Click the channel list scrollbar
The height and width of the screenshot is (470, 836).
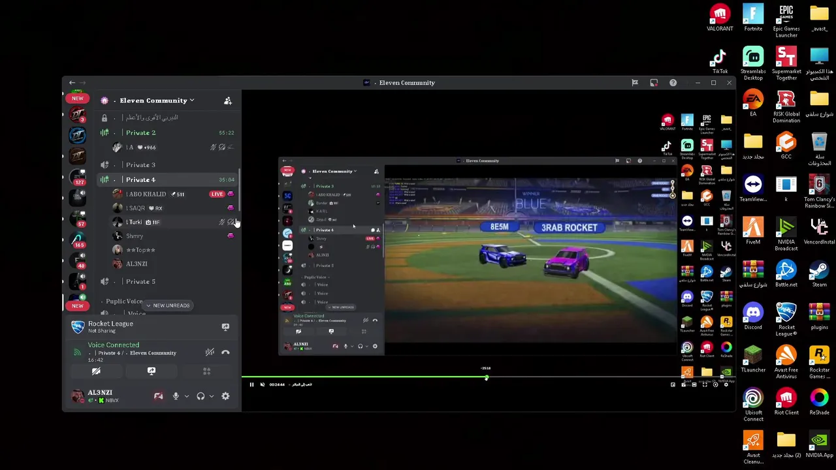(x=239, y=189)
